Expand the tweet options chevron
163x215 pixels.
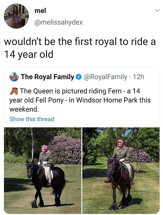pyautogui.click(x=157, y=10)
